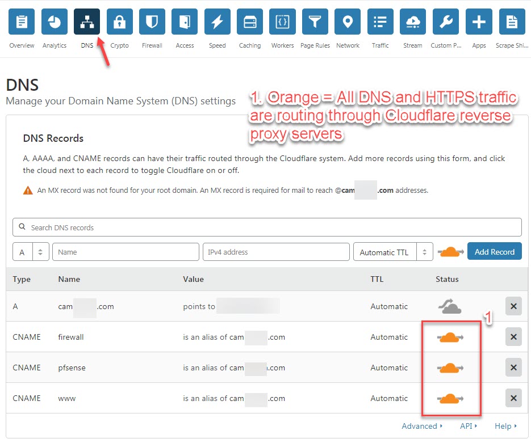The image size is (531, 439).
Task: Focus the Search DNS records field
Action: [267, 227]
